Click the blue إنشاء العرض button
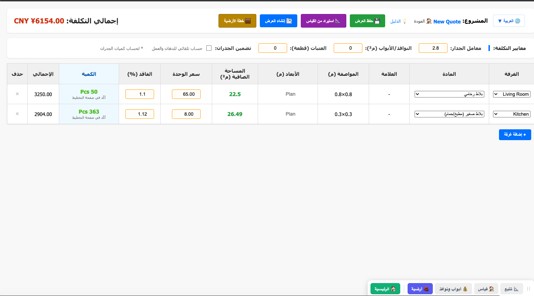534x296 pixels. [x=278, y=21]
